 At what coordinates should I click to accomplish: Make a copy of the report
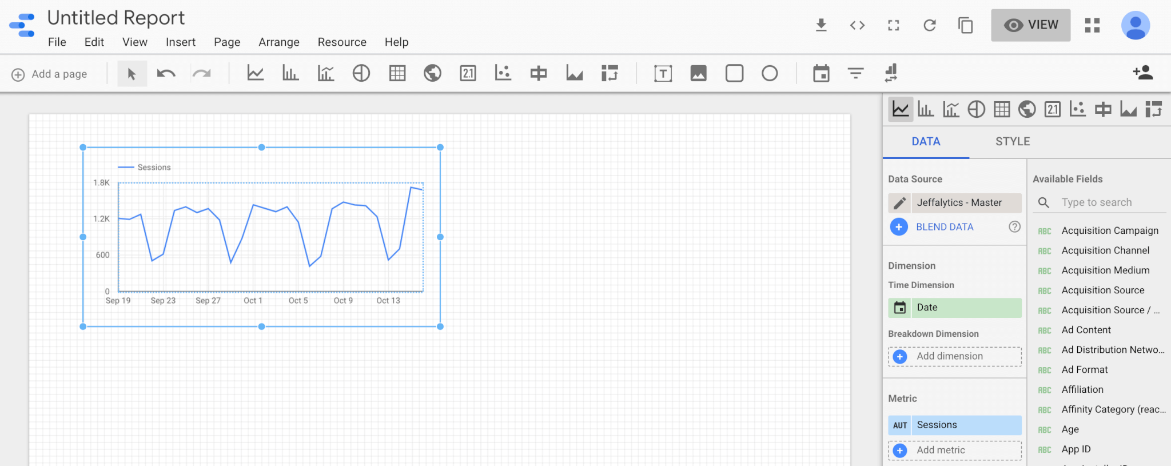pyautogui.click(x=966, y=25)
